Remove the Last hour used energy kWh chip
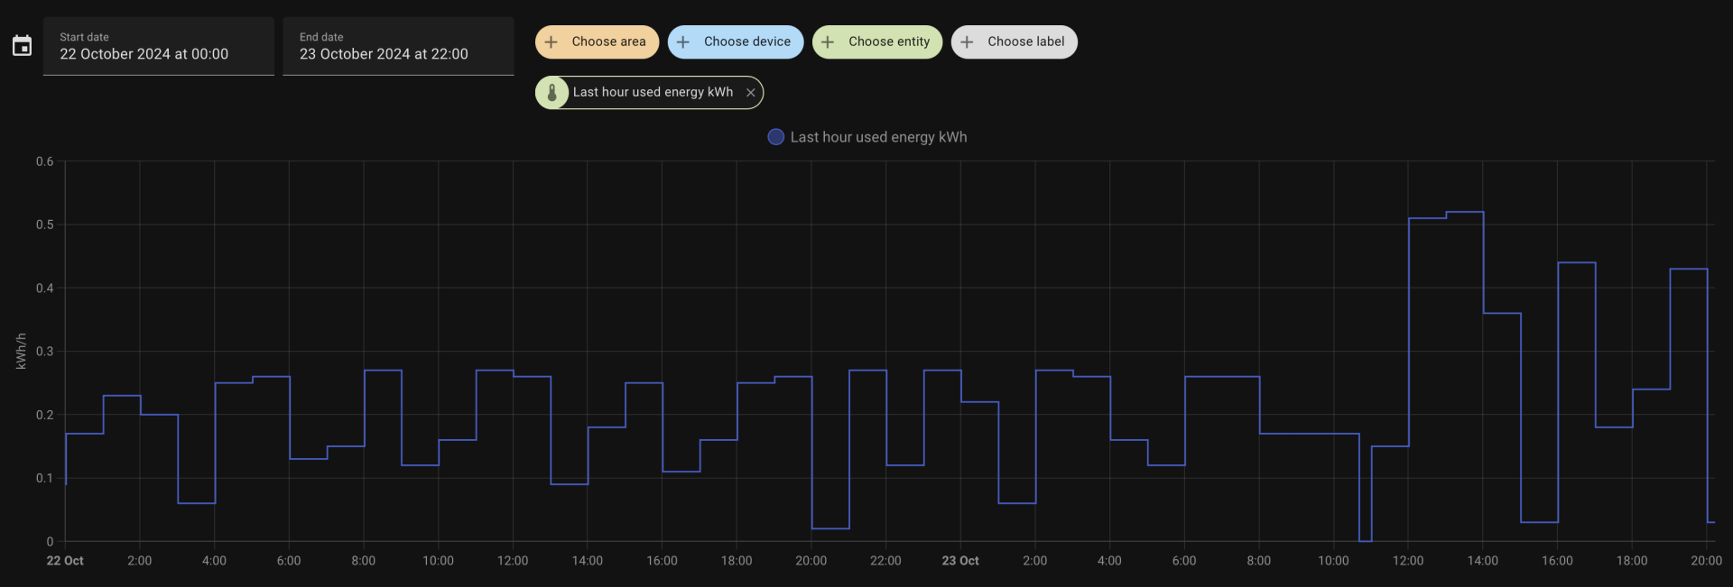This screenshot has width=1733, height=587. pos(750,93)
